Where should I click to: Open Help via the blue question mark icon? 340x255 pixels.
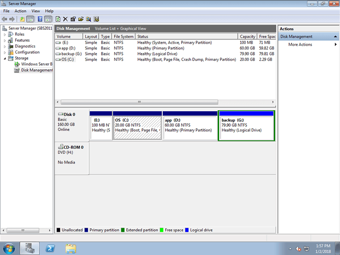(40, 19)
